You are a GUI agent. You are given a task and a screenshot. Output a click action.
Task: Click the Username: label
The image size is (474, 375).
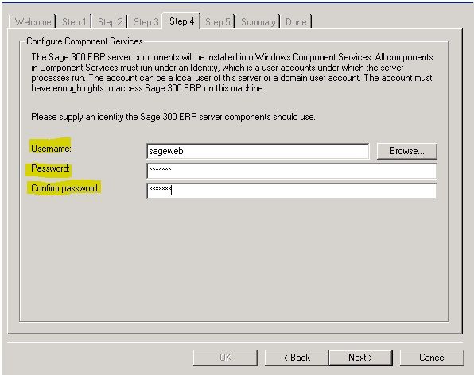[x=51, y=149]
